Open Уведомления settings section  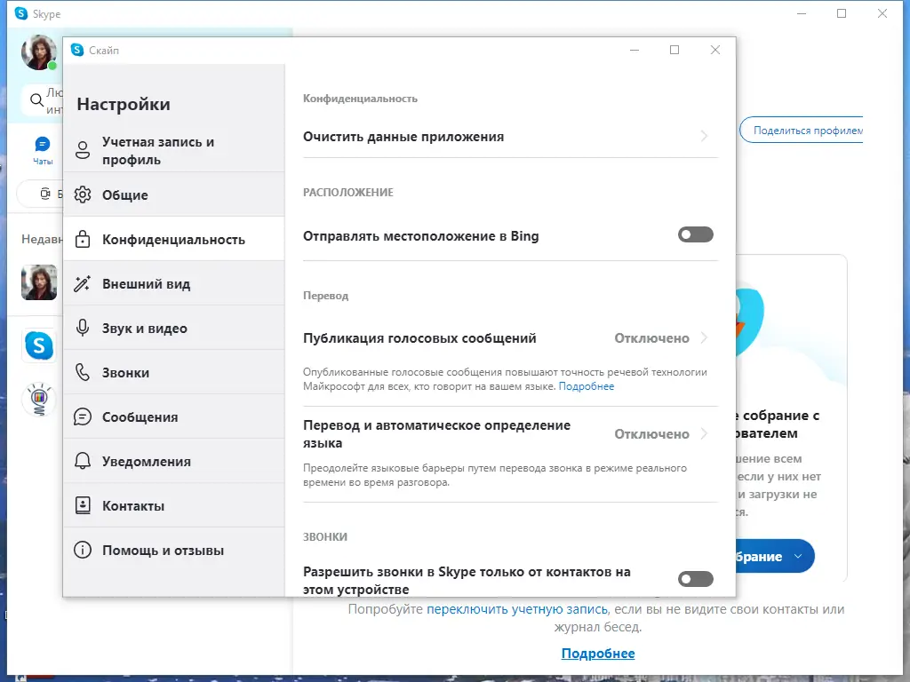click(x=173, y=461)
